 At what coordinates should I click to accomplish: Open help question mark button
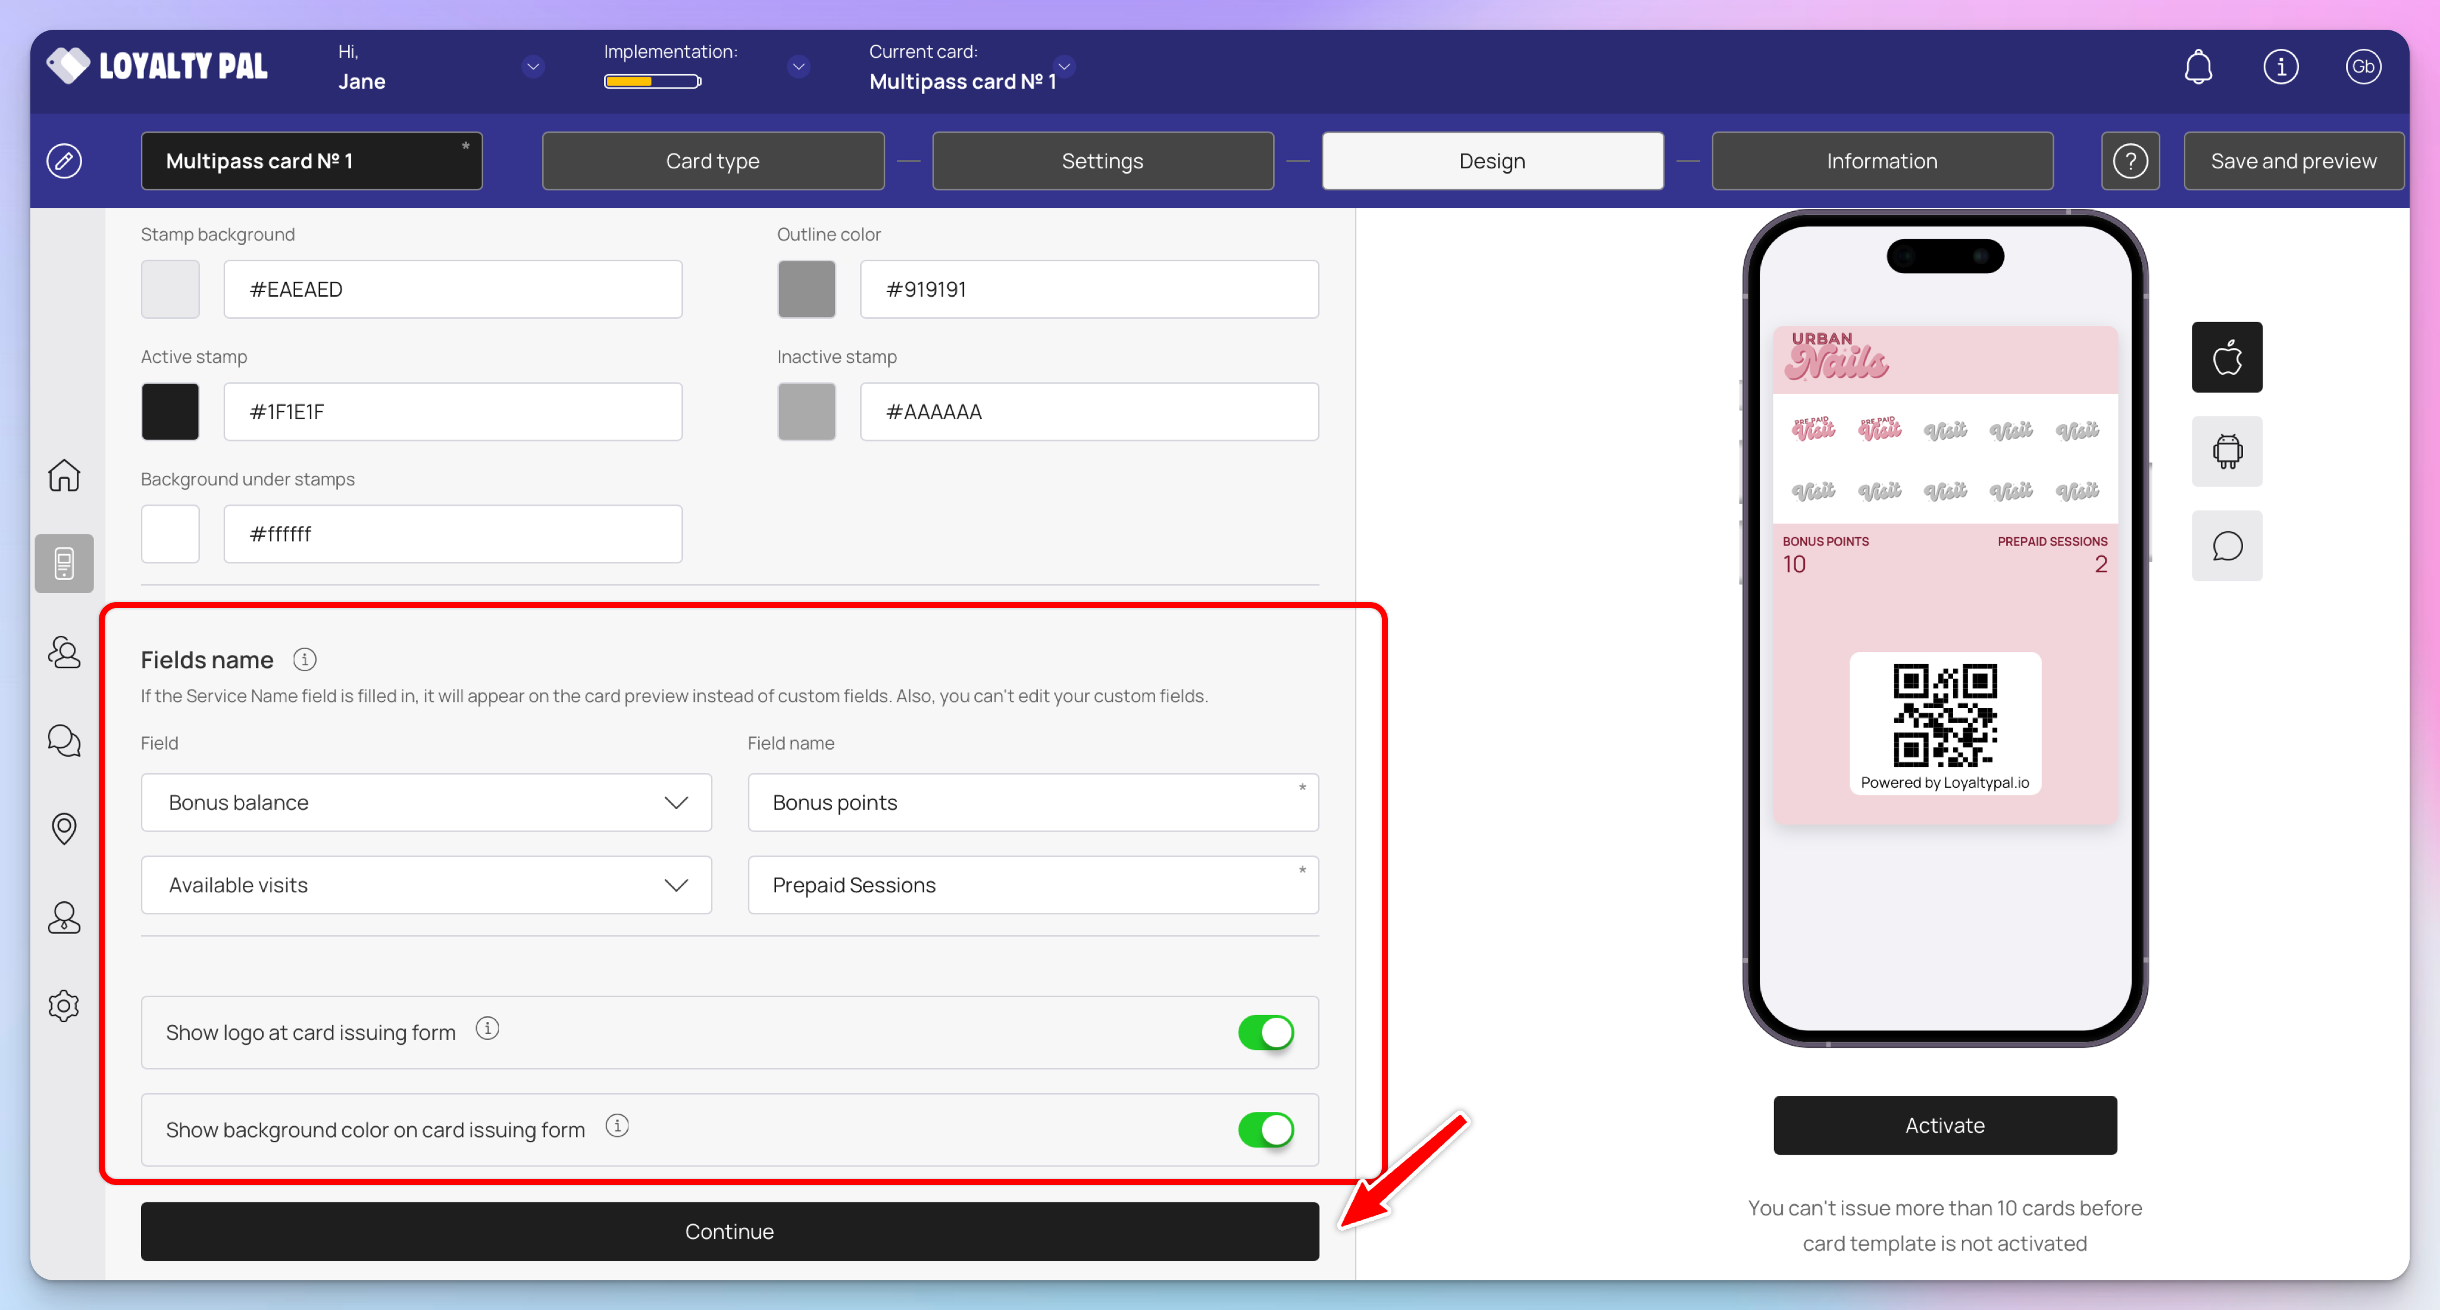(2131, 161)
